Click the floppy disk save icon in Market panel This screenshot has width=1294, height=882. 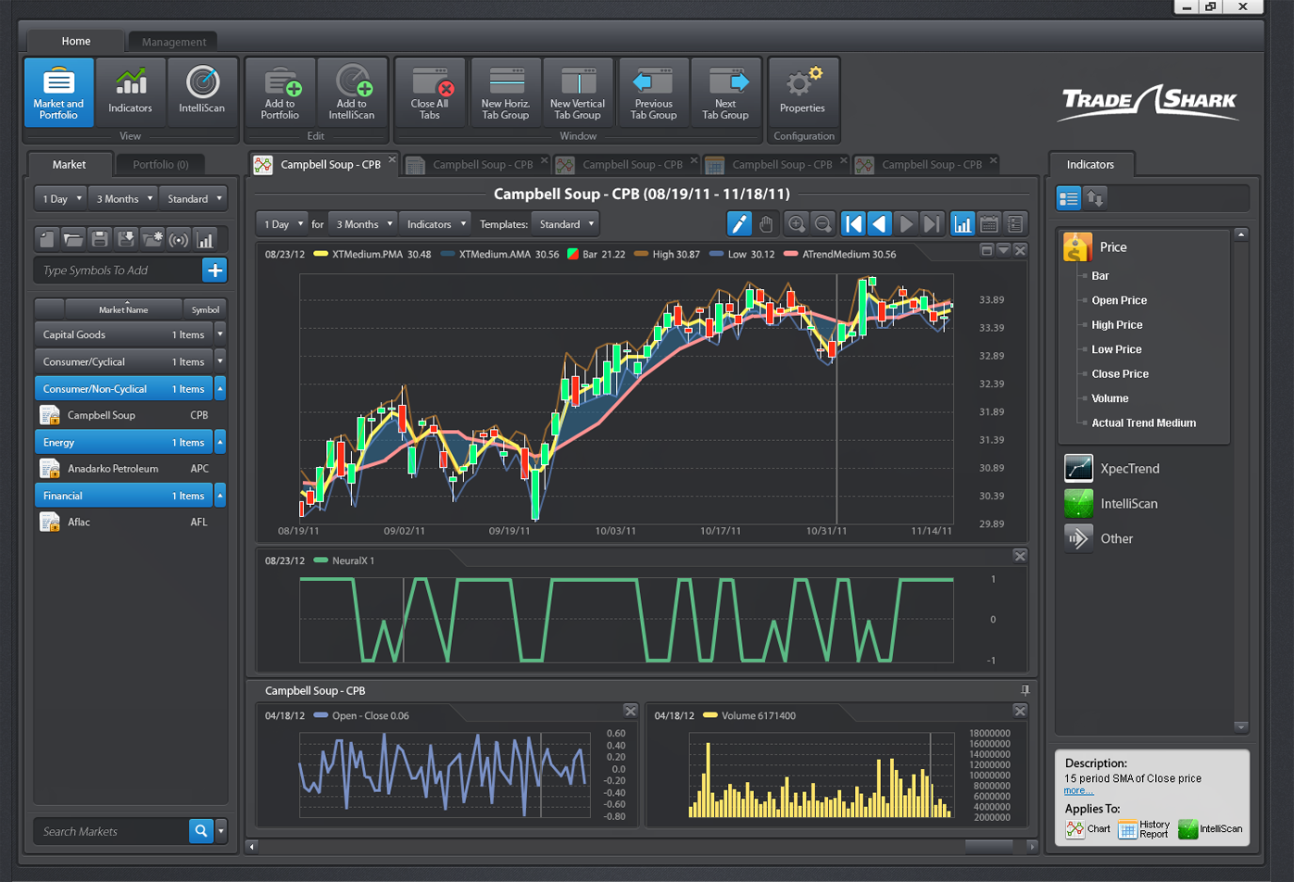click(100, 239)
